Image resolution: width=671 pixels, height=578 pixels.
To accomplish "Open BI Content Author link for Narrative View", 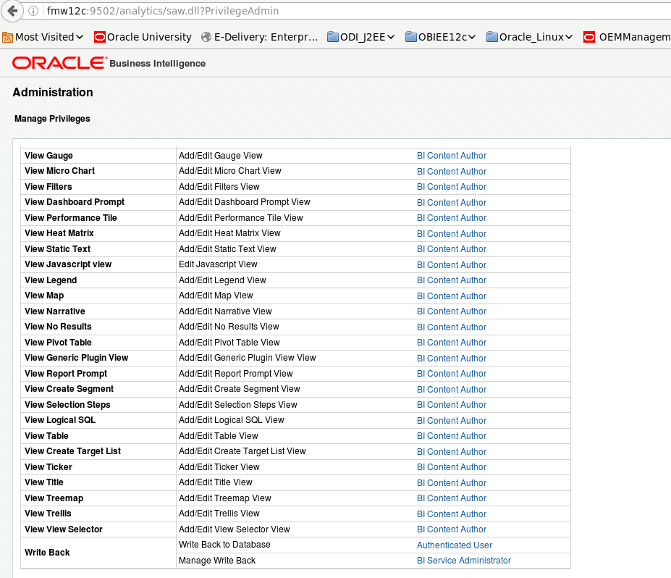I will point(452,311).
